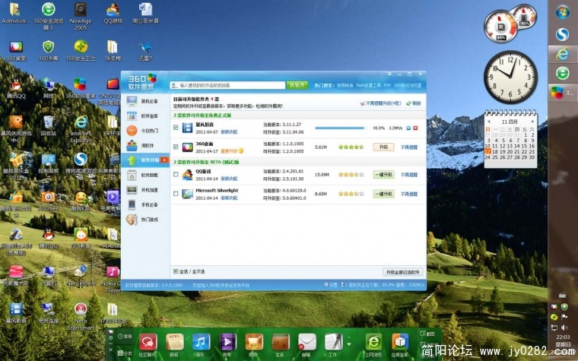This screenshot has width=578, height=361.
Task: Open 设置 in 360 status bar
Action: [331, 285]
